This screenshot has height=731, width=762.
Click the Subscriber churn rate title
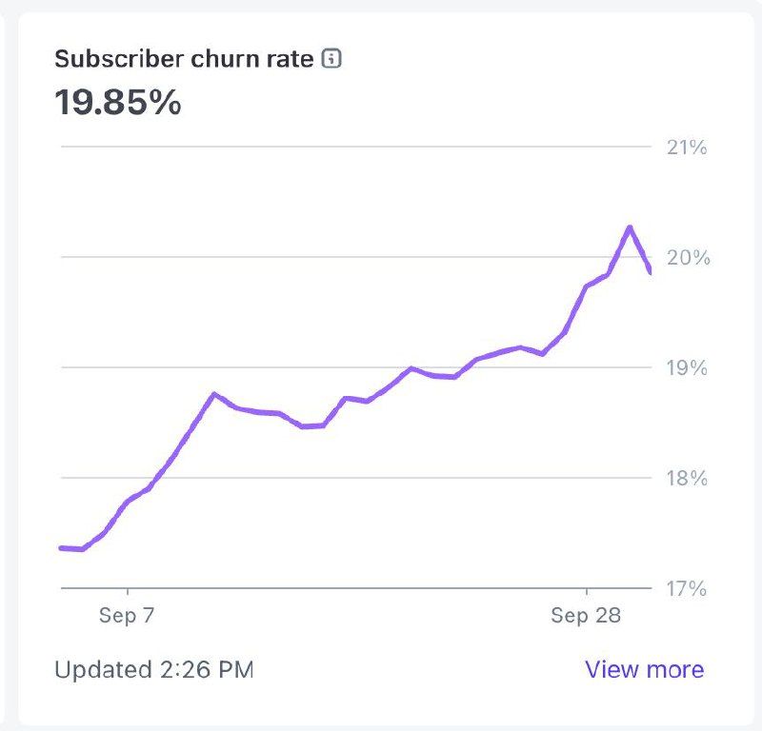[184, 59]
